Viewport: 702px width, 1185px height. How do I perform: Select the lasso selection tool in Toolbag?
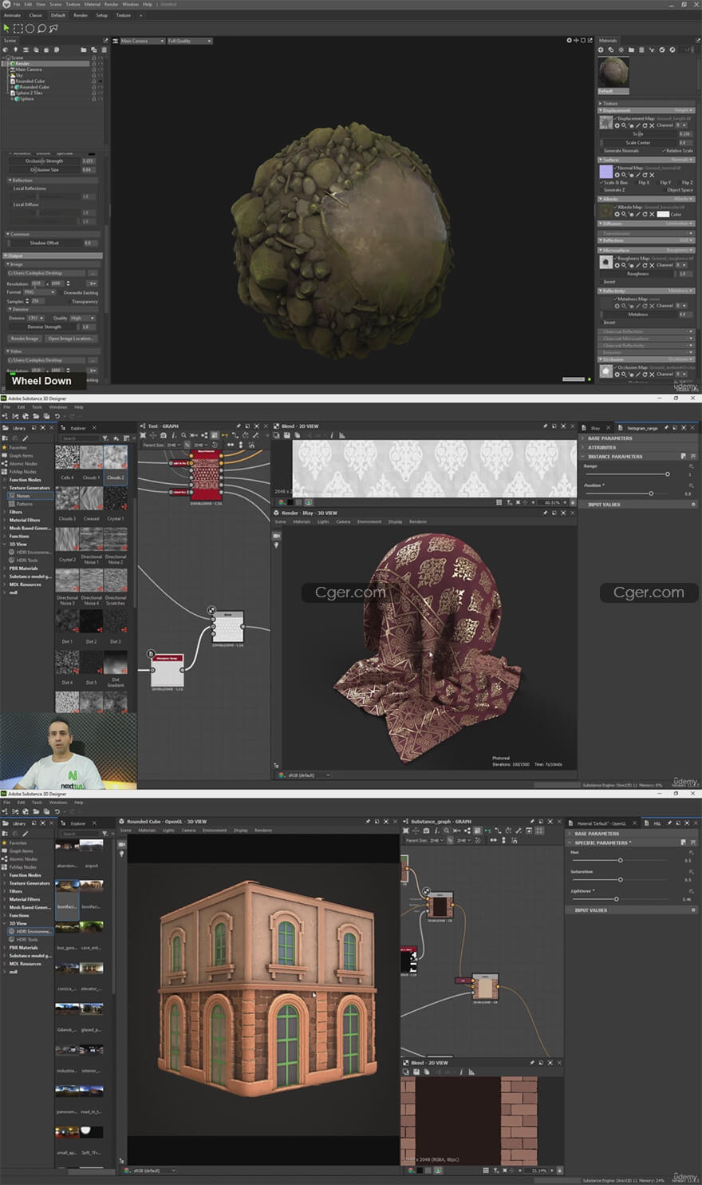41,28
